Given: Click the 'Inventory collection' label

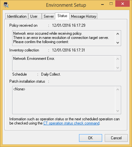Looking at the screenshot, I should click(24, 50).
